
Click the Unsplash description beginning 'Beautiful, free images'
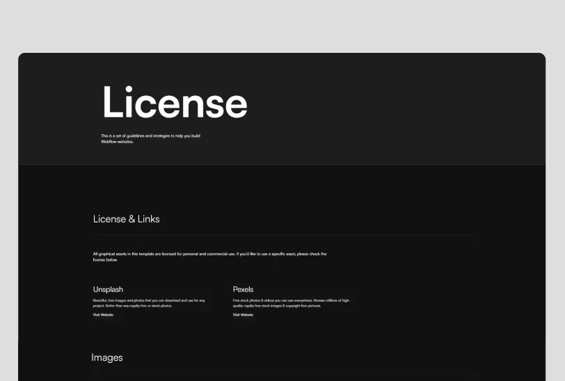point(149,303)
